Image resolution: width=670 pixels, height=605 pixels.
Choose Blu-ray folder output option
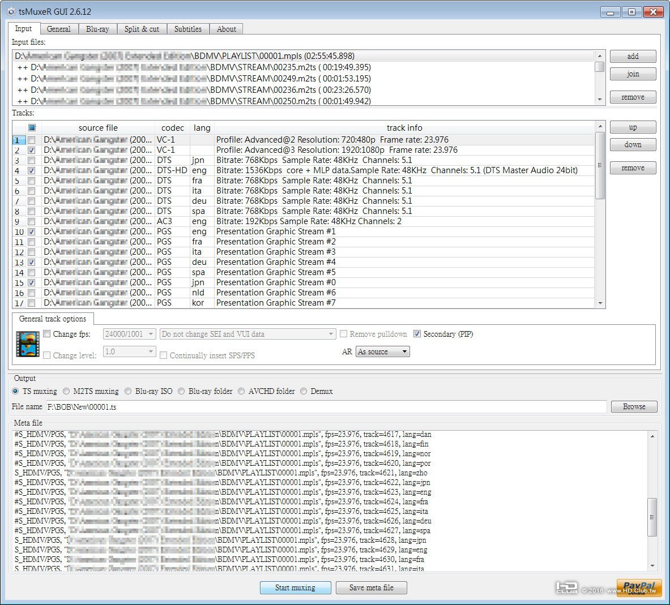click(181, 391)
